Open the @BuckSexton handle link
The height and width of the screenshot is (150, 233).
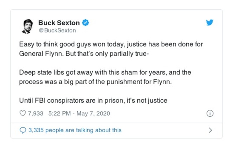click(x=57, y=30)
